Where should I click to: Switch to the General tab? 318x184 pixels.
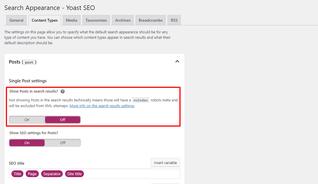coord(16,20)
